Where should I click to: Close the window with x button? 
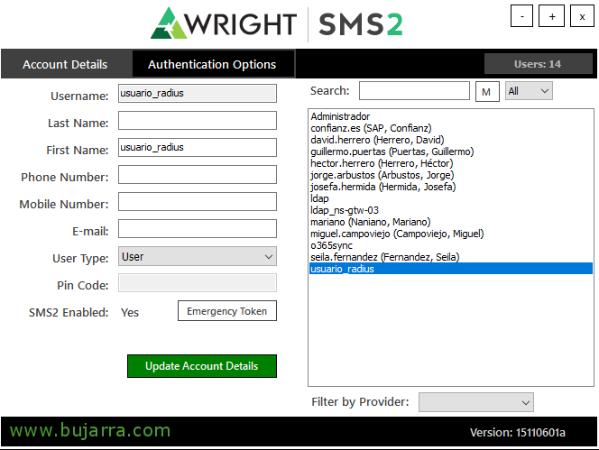click(582, 16)
